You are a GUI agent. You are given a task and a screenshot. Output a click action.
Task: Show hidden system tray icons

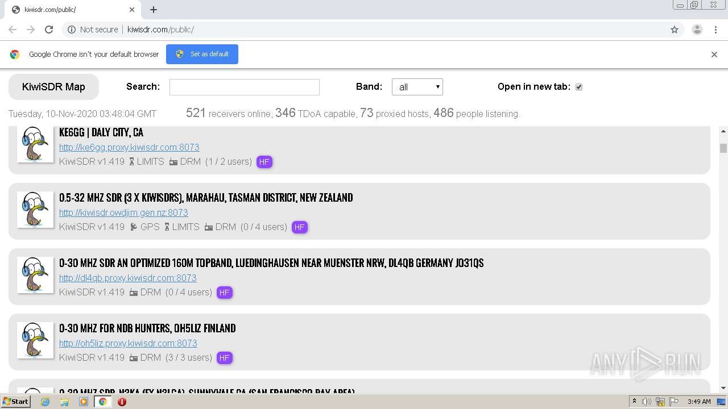(x=634, y=402)
